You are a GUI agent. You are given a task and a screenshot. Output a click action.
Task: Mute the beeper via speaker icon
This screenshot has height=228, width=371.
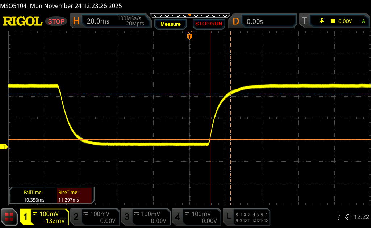pos(348,217)
